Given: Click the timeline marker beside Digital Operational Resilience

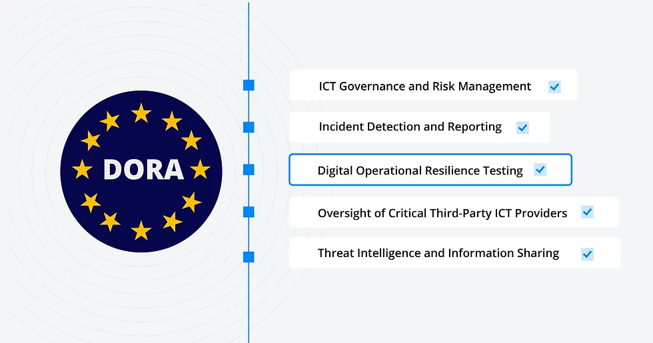Looking at the screenshot, I should pos(249,170).
